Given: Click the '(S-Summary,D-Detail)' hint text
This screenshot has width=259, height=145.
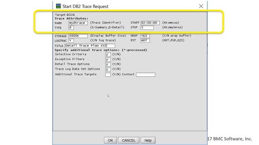Looking at the screenshot, I should (x=107, y=27).
